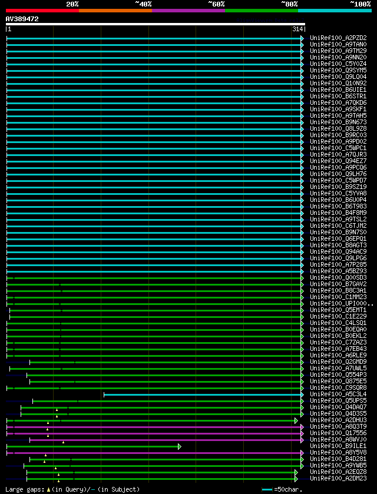Click the arrowhead ending the A2DHU3 alignment

(x=296, y=420)
